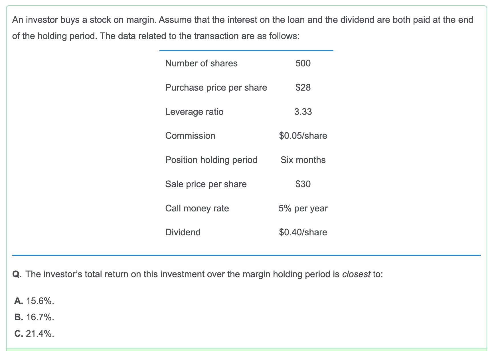This screenshot has width=490, height=351.
Task: Click the Sale price per share label
Action: click(x=206, y=184)
